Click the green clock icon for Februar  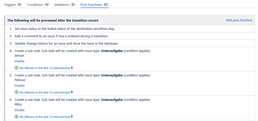click(x=16, y=92)
